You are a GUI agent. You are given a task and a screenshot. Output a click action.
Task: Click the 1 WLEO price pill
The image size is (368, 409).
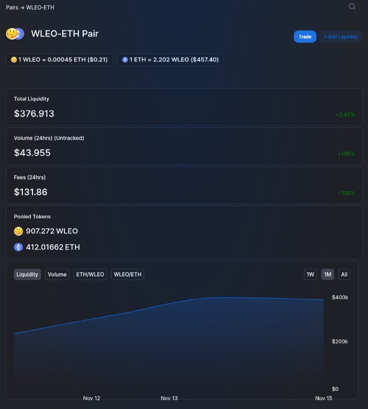pos(59,60)
